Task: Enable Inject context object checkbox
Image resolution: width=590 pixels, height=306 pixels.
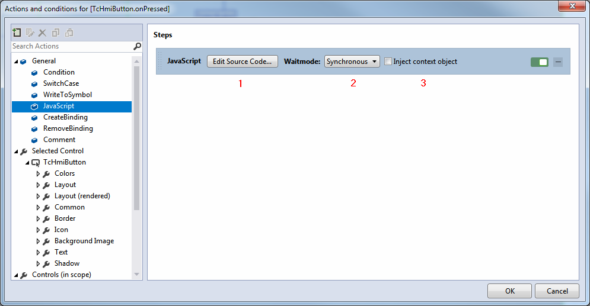Action: 388,61
